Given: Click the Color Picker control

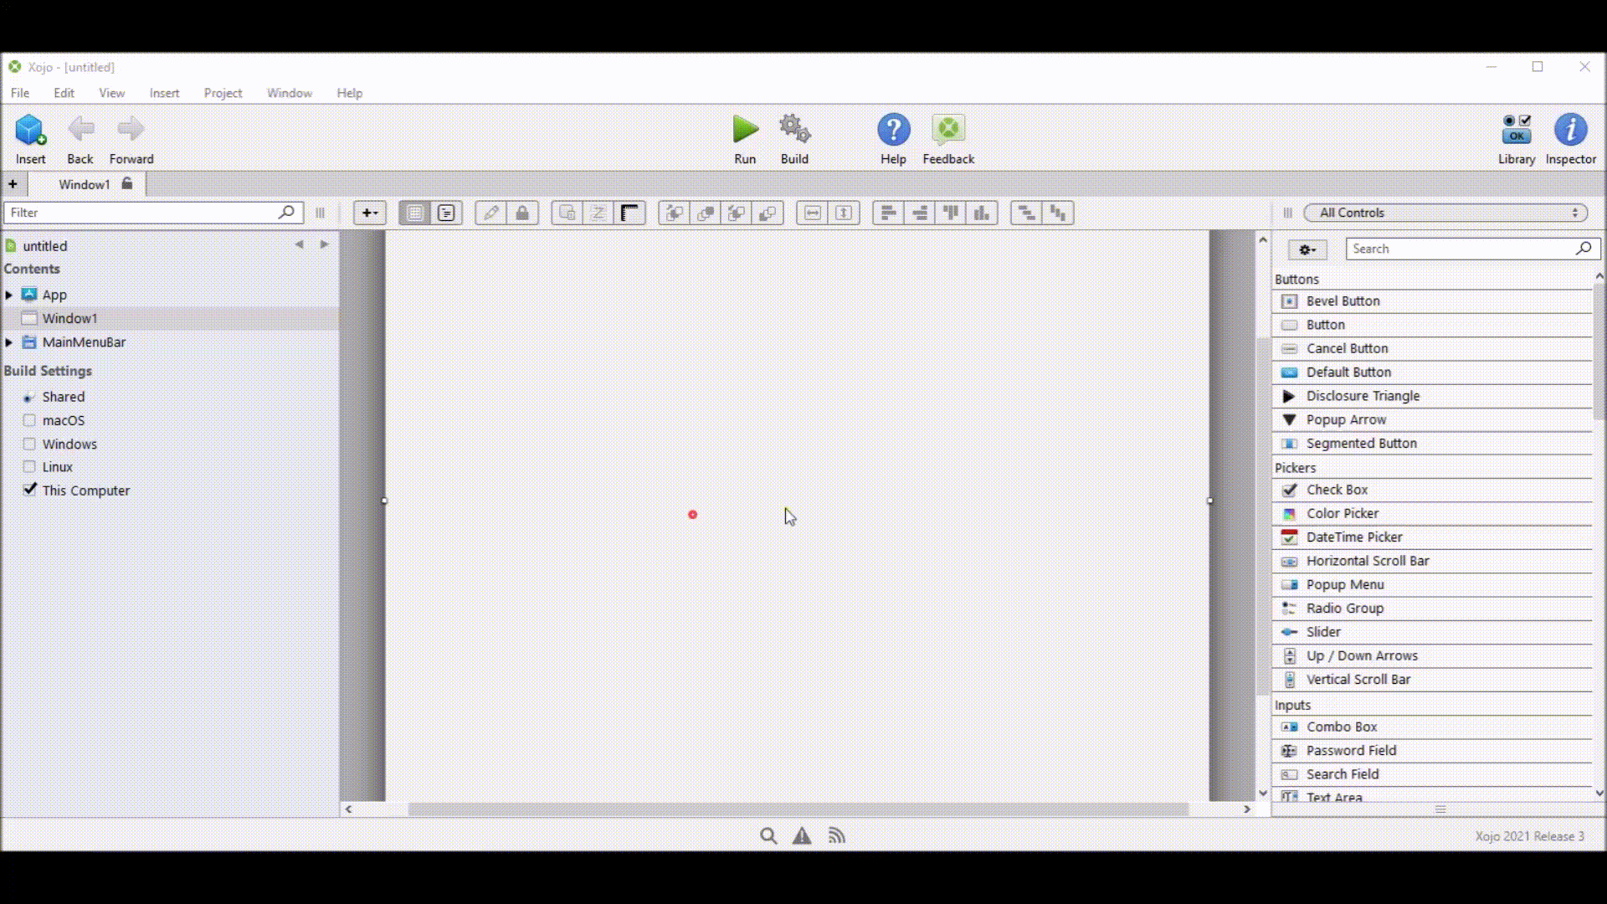Looking at the screenshot, I should point(1343,512).
